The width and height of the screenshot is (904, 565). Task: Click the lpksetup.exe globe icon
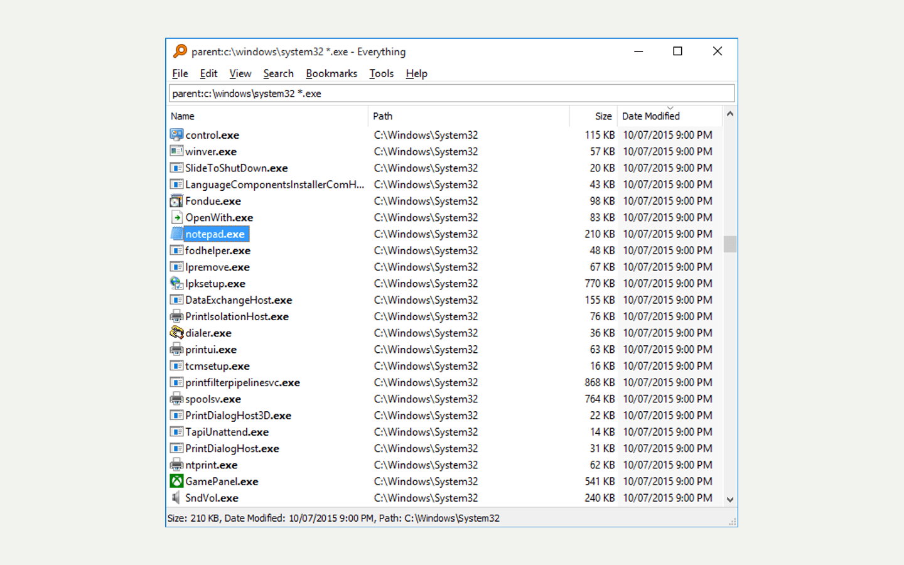click(176, 284)
